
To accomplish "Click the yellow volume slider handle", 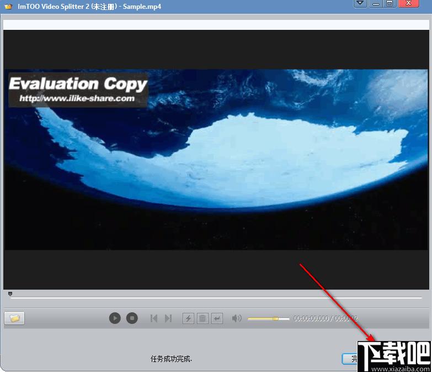I will (275, 319).
